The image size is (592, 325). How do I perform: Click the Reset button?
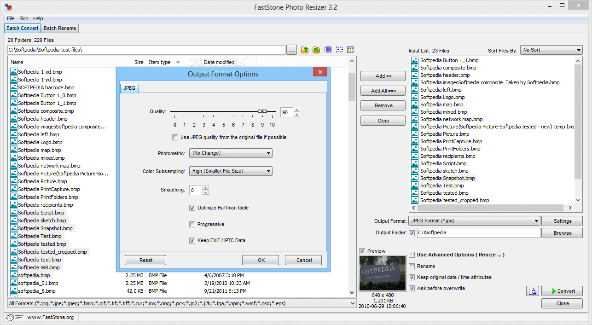(x=146, y=260)
